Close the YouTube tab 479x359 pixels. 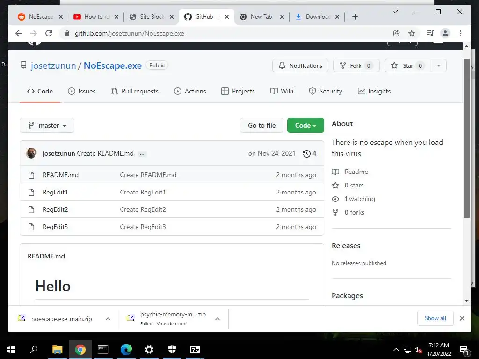click(x=116, y=17)
